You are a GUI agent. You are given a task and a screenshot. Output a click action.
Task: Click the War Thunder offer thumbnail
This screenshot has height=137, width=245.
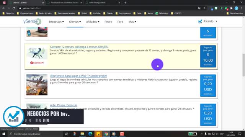pyautogui.click(x=37, y=84)
